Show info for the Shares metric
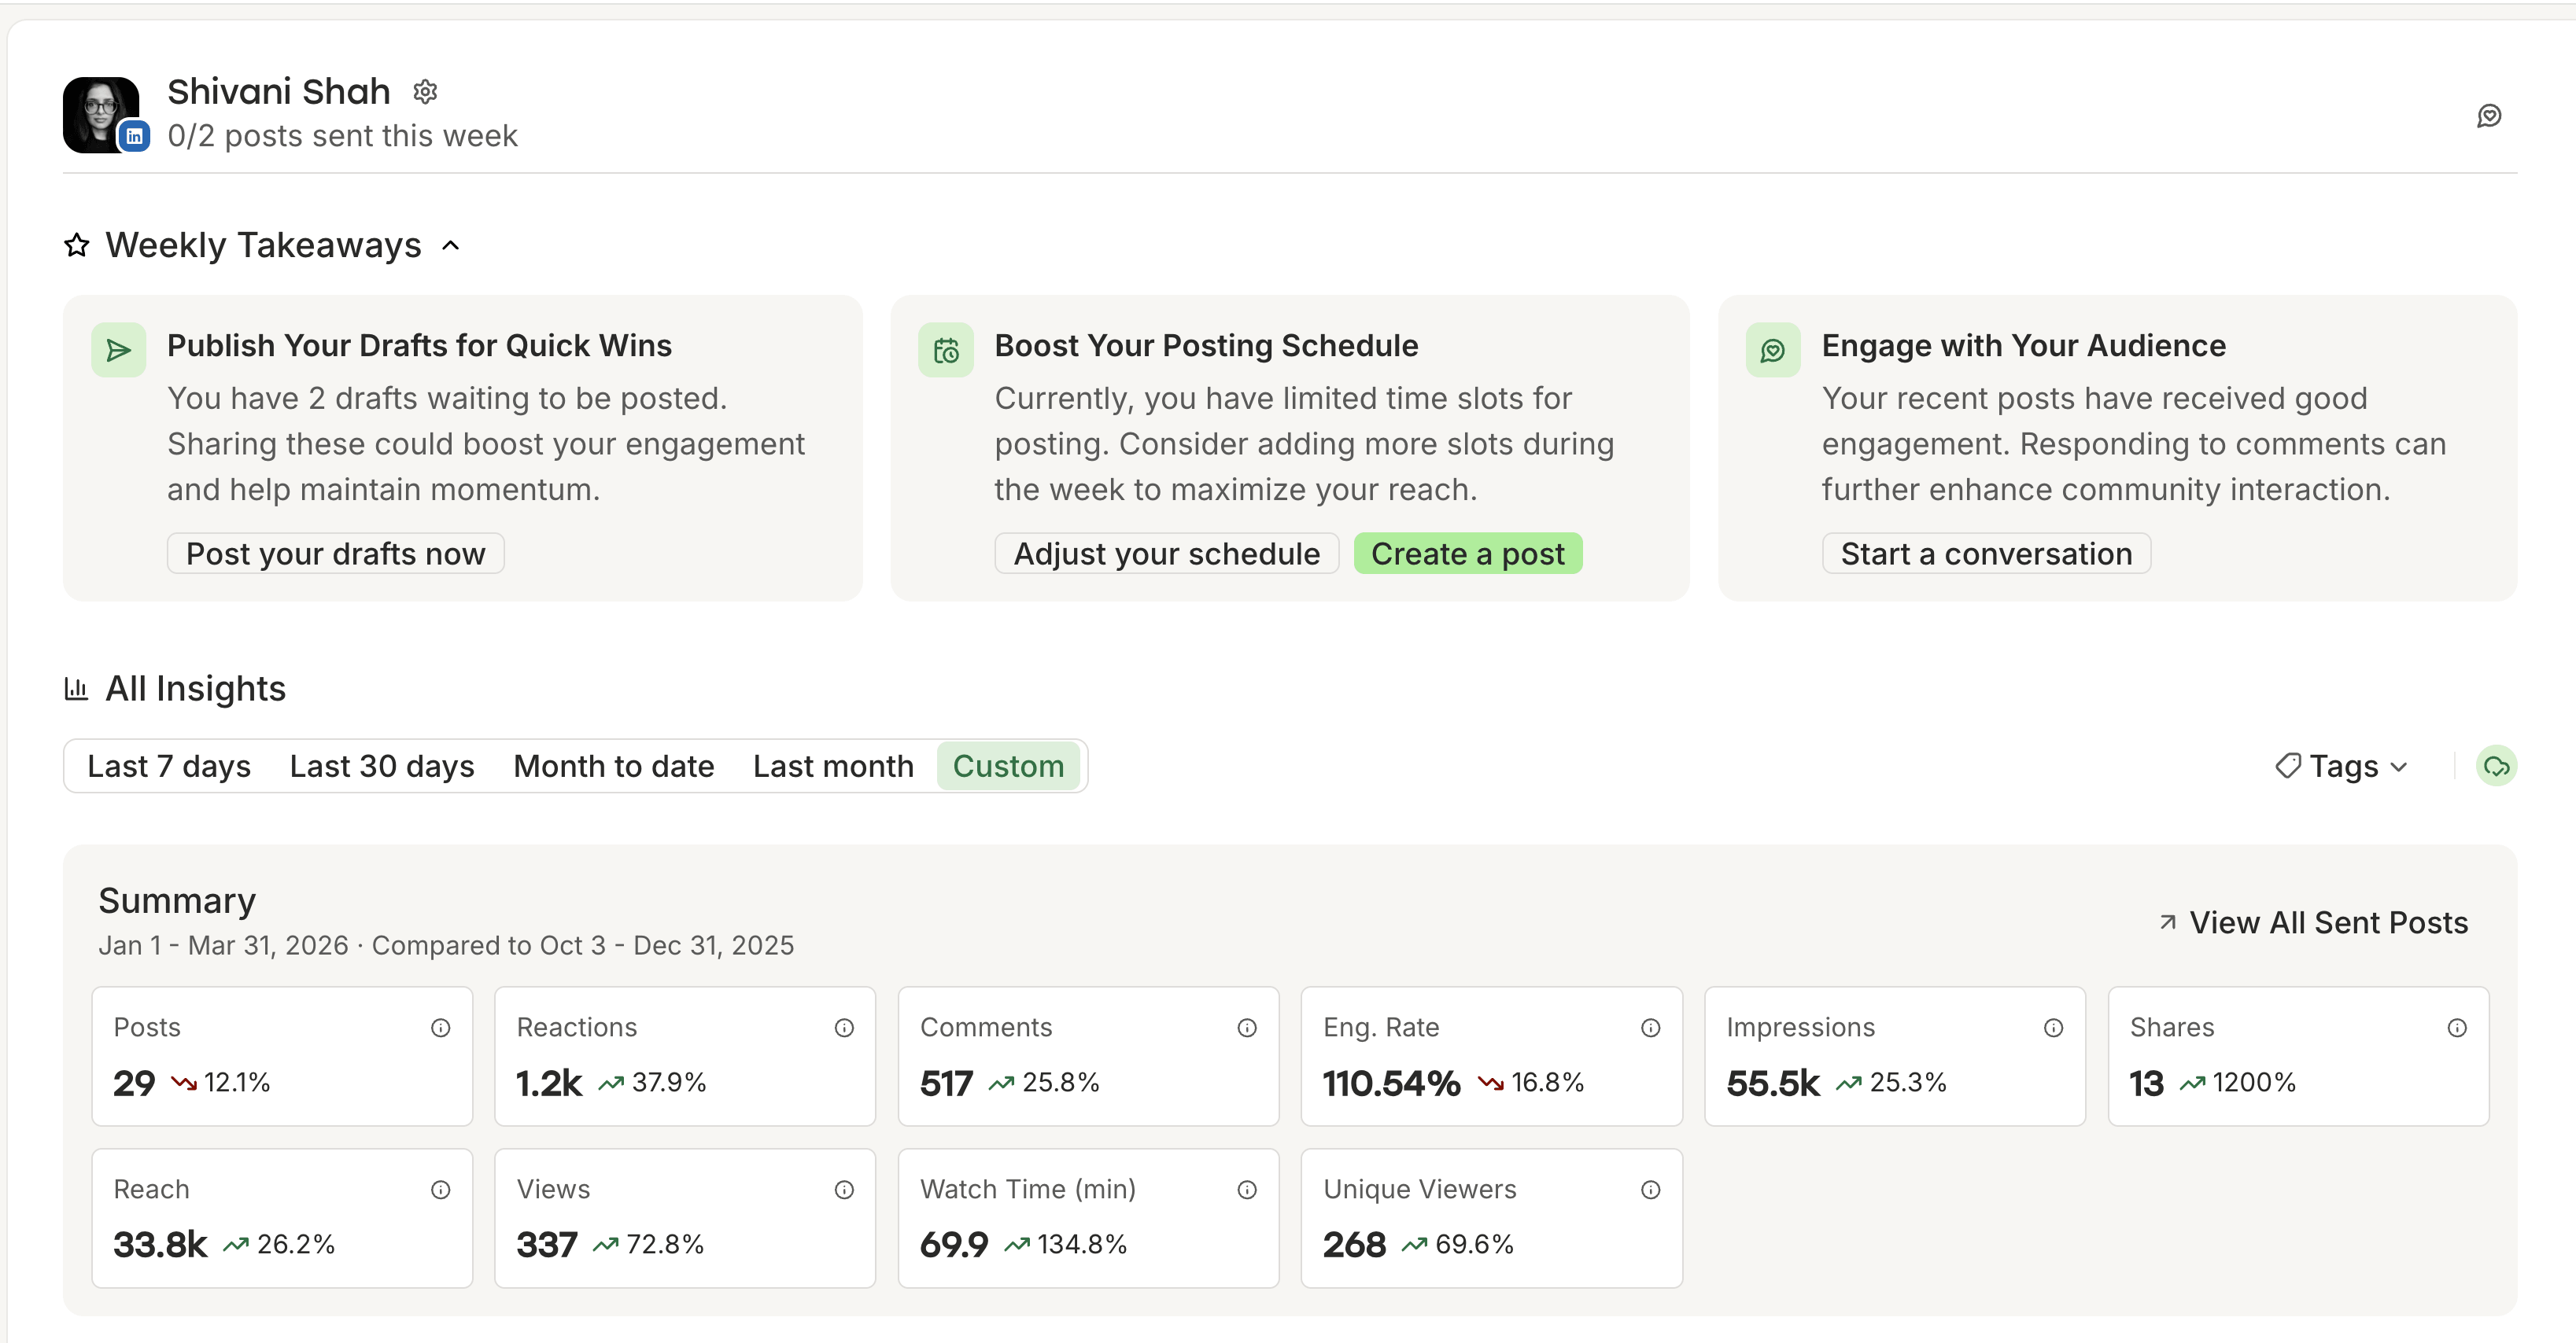 pyautogui.click(x=2457, y=1028)
